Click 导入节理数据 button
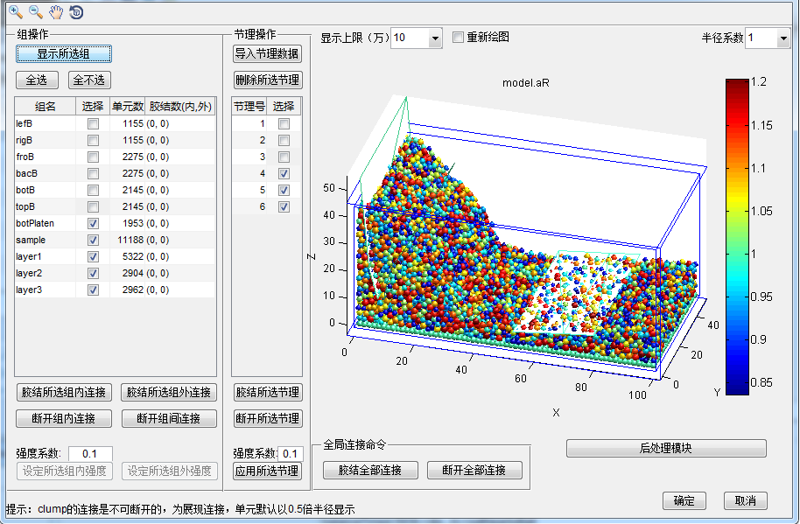Image resolution: width=800 pixels, height=524 pixels. [267, 53]
